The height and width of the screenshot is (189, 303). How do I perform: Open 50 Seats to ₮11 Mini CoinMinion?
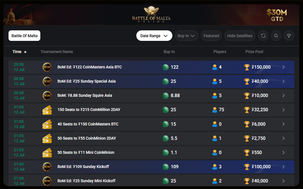pyautogui.click(x=151, y=152)
